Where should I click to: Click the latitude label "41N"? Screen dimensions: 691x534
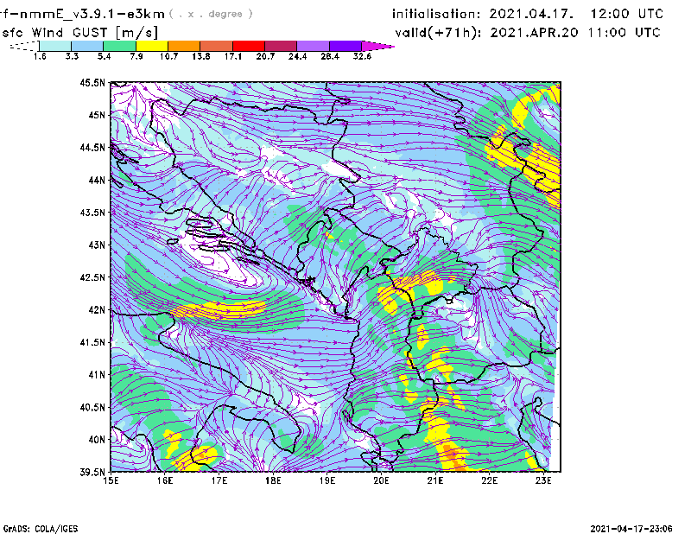coord(97,375)
